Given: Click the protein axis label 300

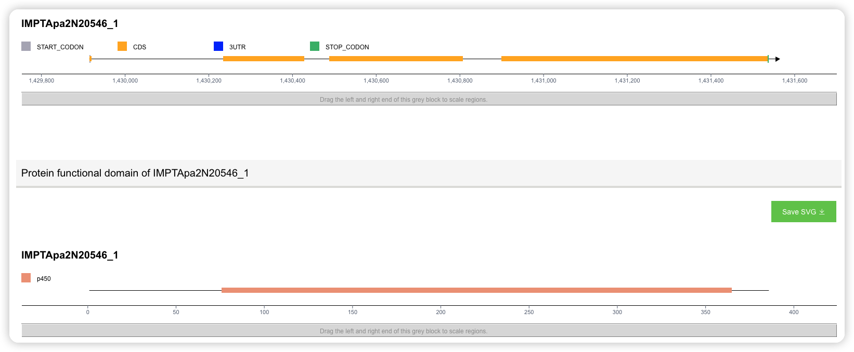Looking at the screenshot, I should [x=617, y=312].
